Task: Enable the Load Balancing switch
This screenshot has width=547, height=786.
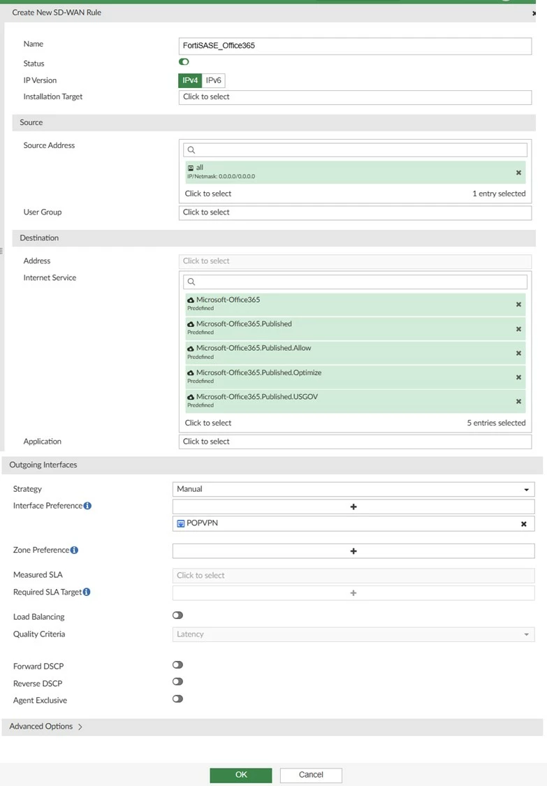Action: tap(177, 615)
